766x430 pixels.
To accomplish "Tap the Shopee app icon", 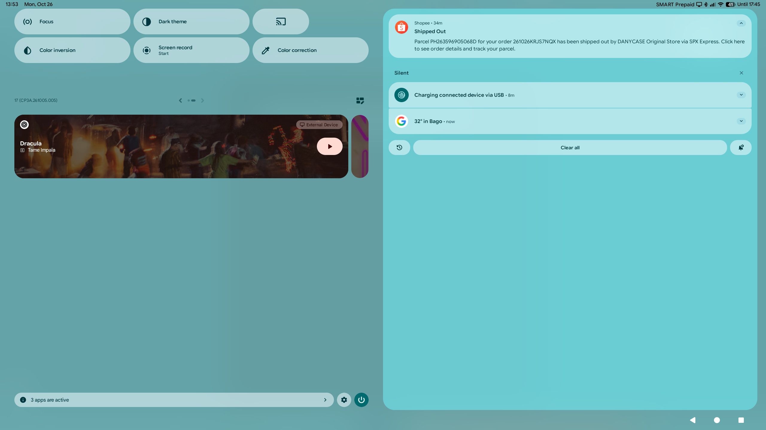I will point(401,27).
